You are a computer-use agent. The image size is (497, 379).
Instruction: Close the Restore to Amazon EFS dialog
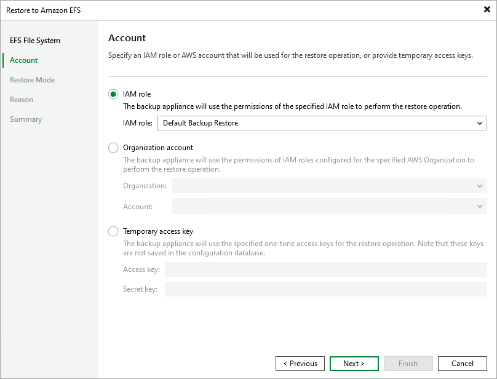pos(485,9)
